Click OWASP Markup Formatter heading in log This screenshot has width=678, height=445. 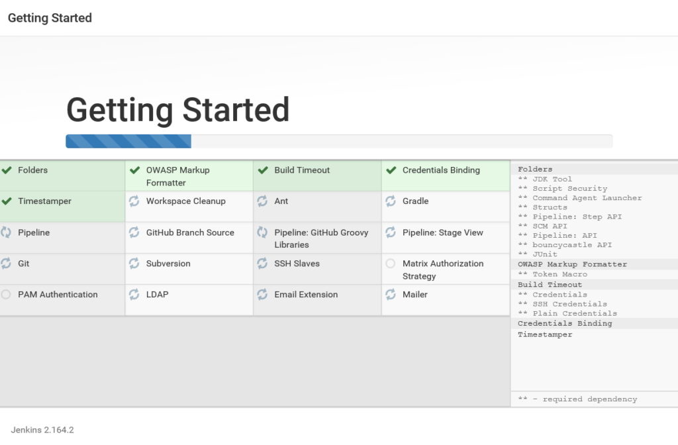[572, 264]
